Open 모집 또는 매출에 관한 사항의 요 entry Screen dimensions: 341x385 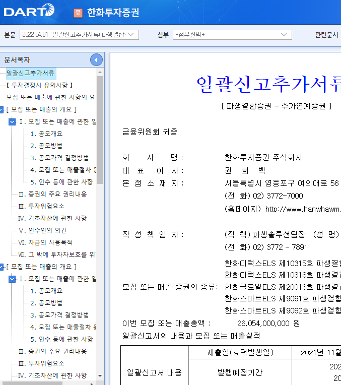50,97
